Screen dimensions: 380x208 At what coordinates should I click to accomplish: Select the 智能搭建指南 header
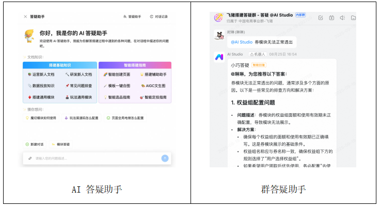pos(135,65)
